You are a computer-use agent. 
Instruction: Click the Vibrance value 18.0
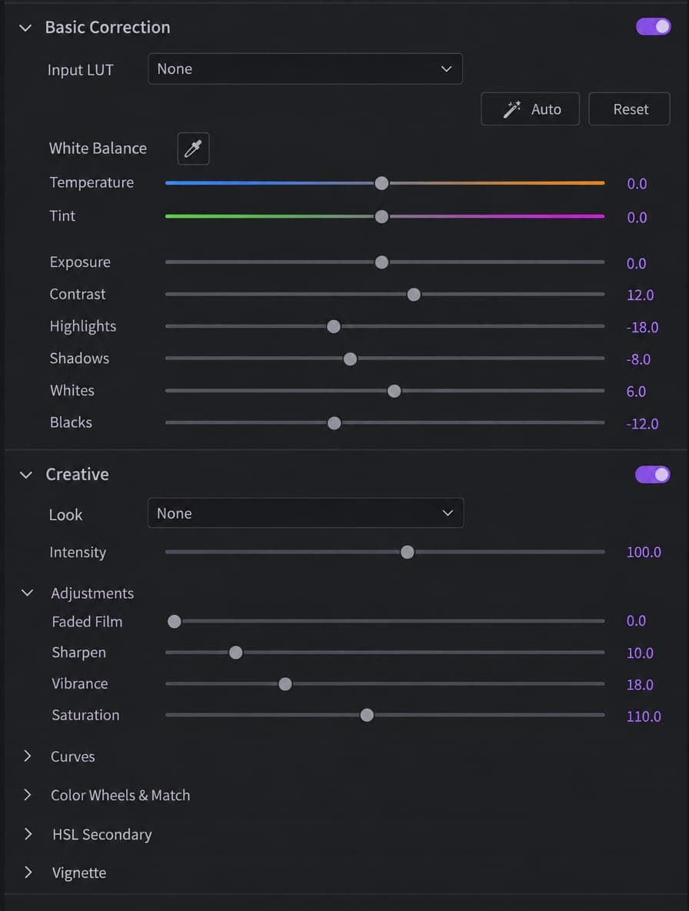640,685
